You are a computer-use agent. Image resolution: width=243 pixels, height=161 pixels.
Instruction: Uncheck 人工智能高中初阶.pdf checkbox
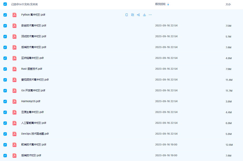[x=5, y=123]
